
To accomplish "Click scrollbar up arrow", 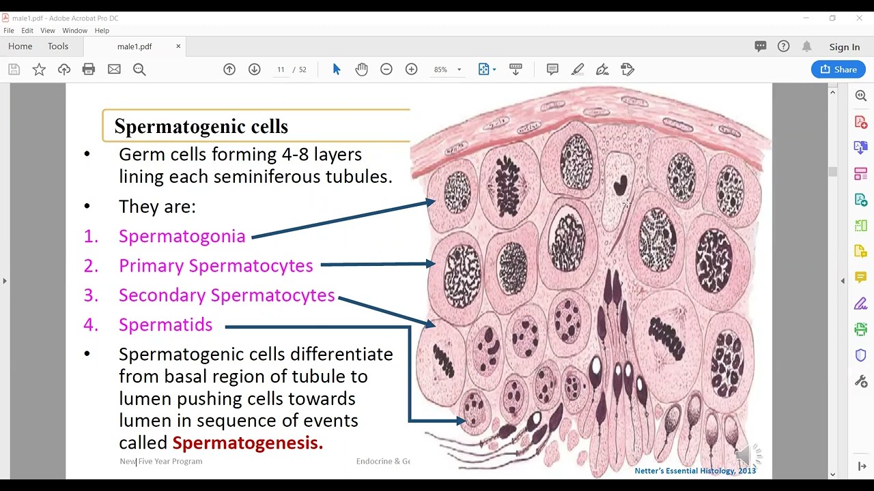I will pyautogui.click(x=832, y=92).
